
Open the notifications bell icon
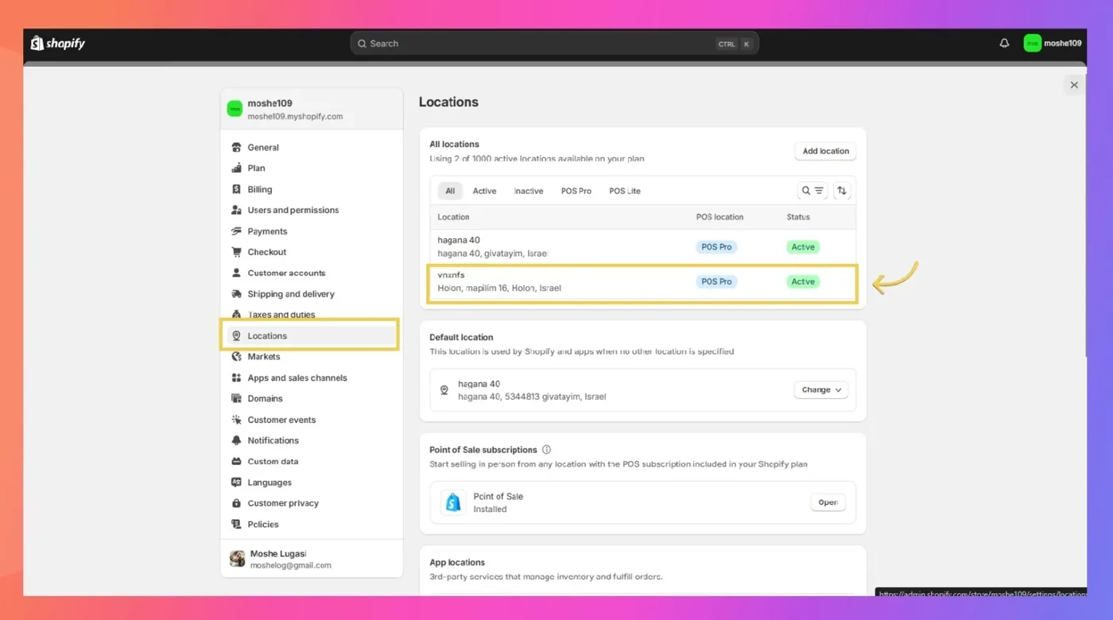click(1004, 44)
